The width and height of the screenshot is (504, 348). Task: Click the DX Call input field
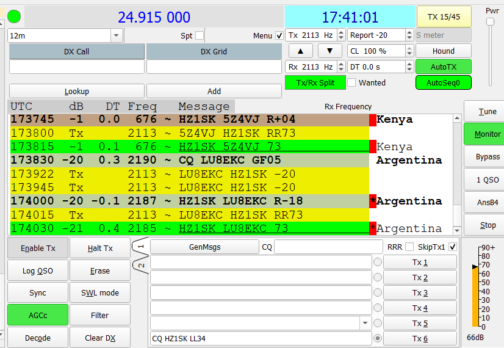coord(76,67)
